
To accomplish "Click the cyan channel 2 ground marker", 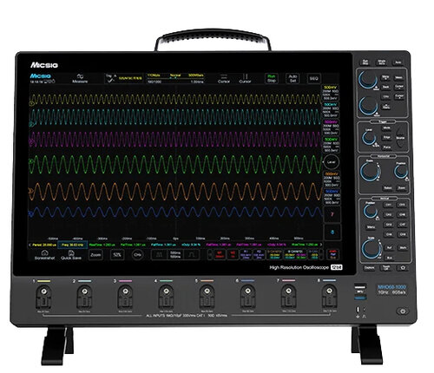I will click(32, 125).
